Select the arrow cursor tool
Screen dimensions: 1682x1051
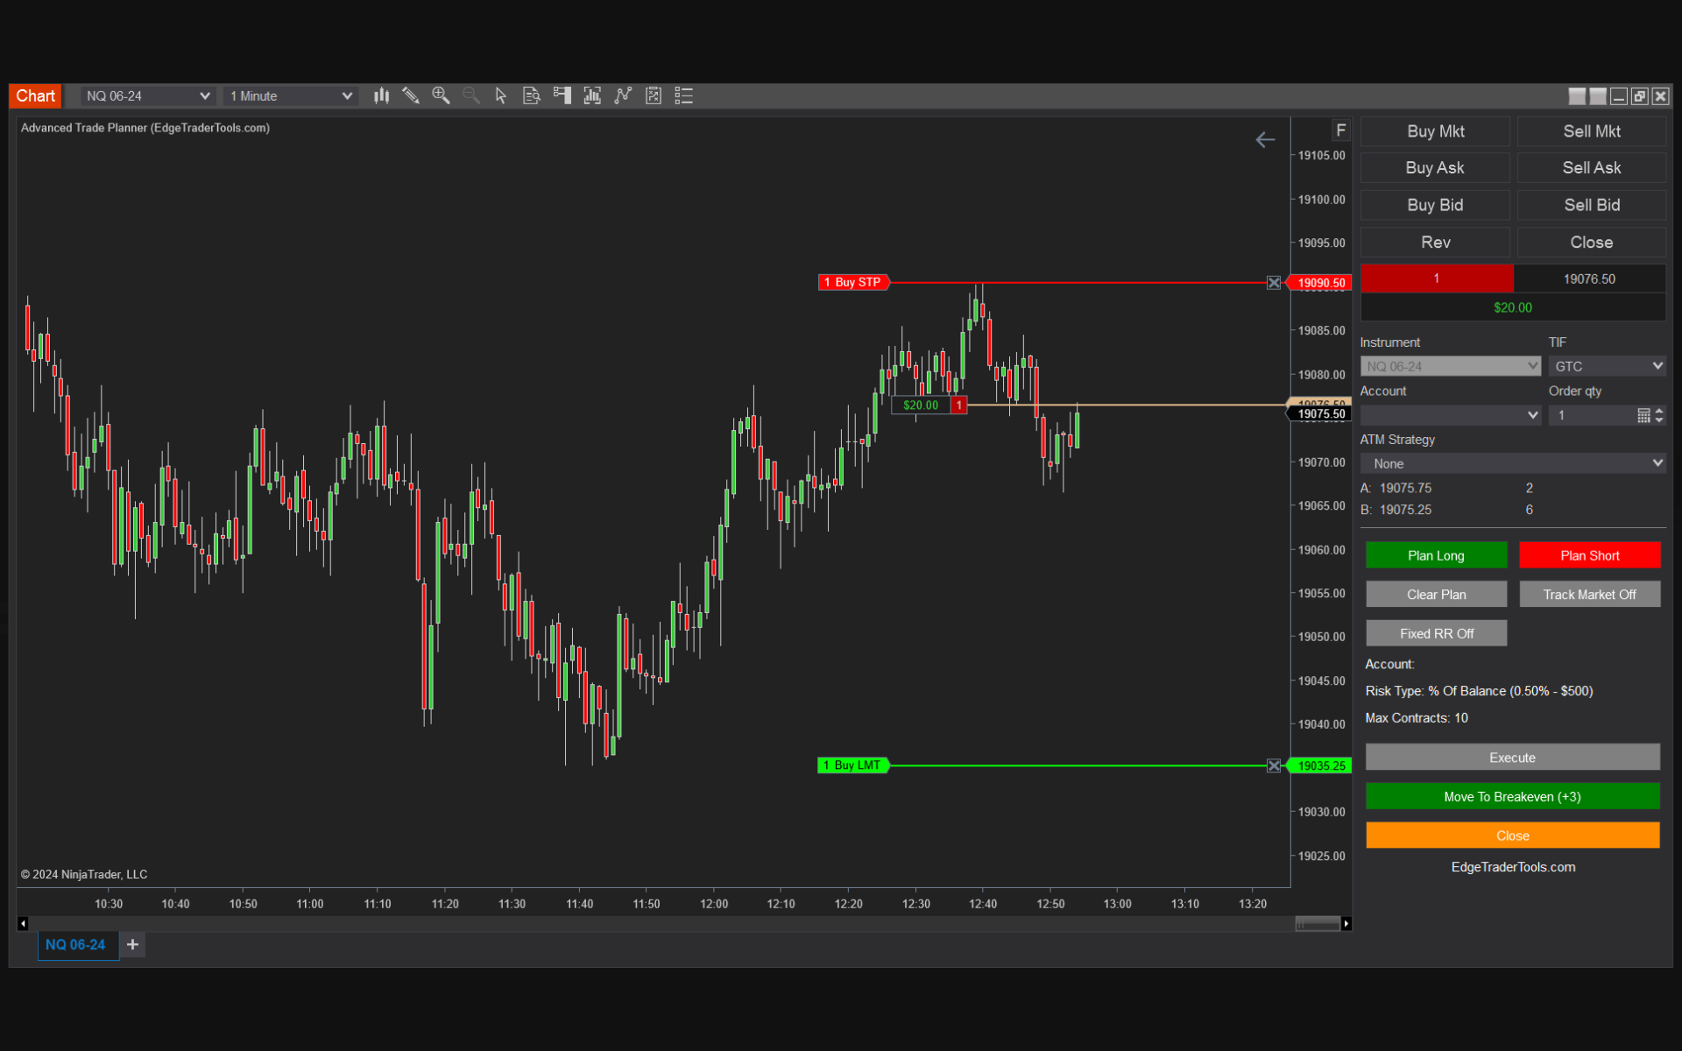coord(501,96)
